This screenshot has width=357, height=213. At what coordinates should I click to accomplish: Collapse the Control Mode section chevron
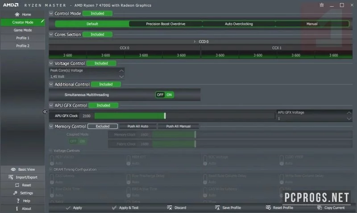click(x=51, y=13)
